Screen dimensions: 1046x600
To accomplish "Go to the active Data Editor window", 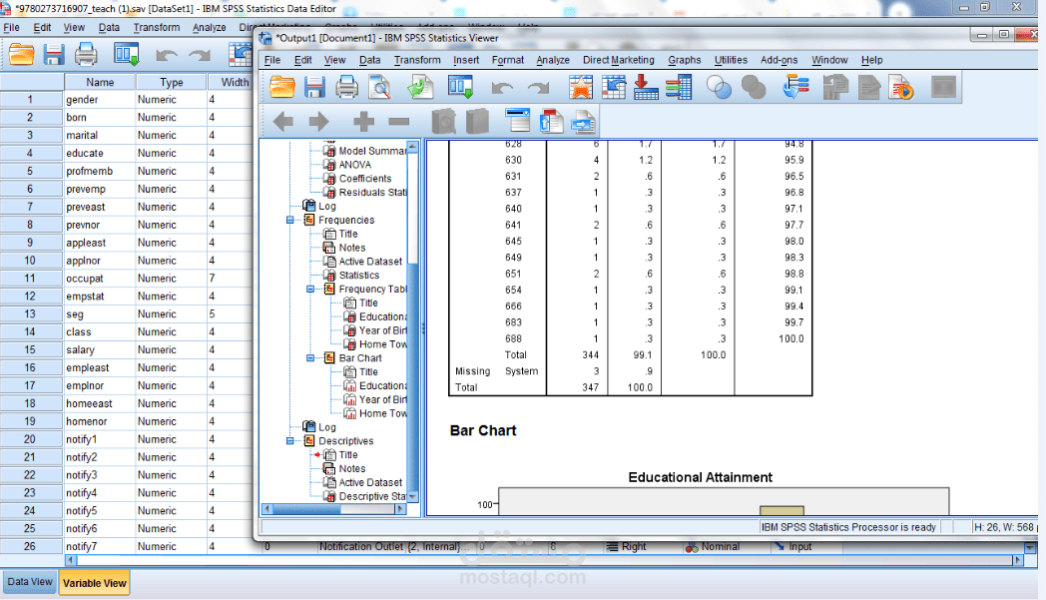I will pyautogui.click(x=461, y=88).
